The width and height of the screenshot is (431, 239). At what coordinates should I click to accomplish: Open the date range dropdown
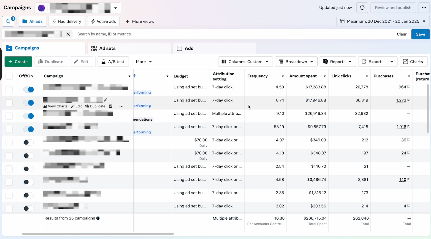pyautogui.click(x=383, y=21)
